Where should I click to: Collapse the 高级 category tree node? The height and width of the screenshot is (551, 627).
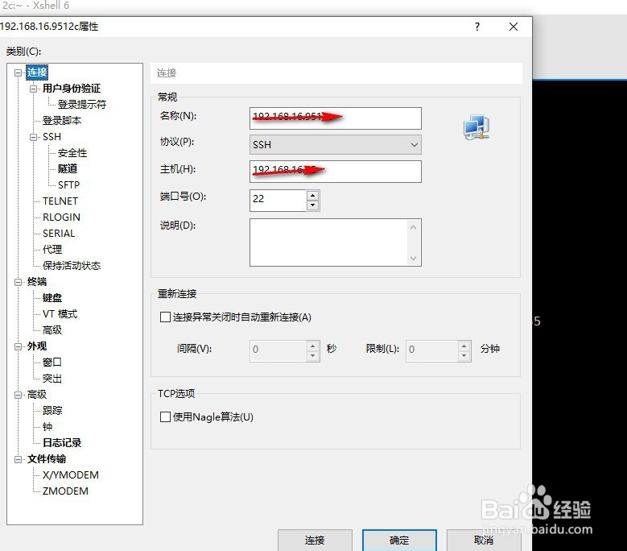[18, 395]
